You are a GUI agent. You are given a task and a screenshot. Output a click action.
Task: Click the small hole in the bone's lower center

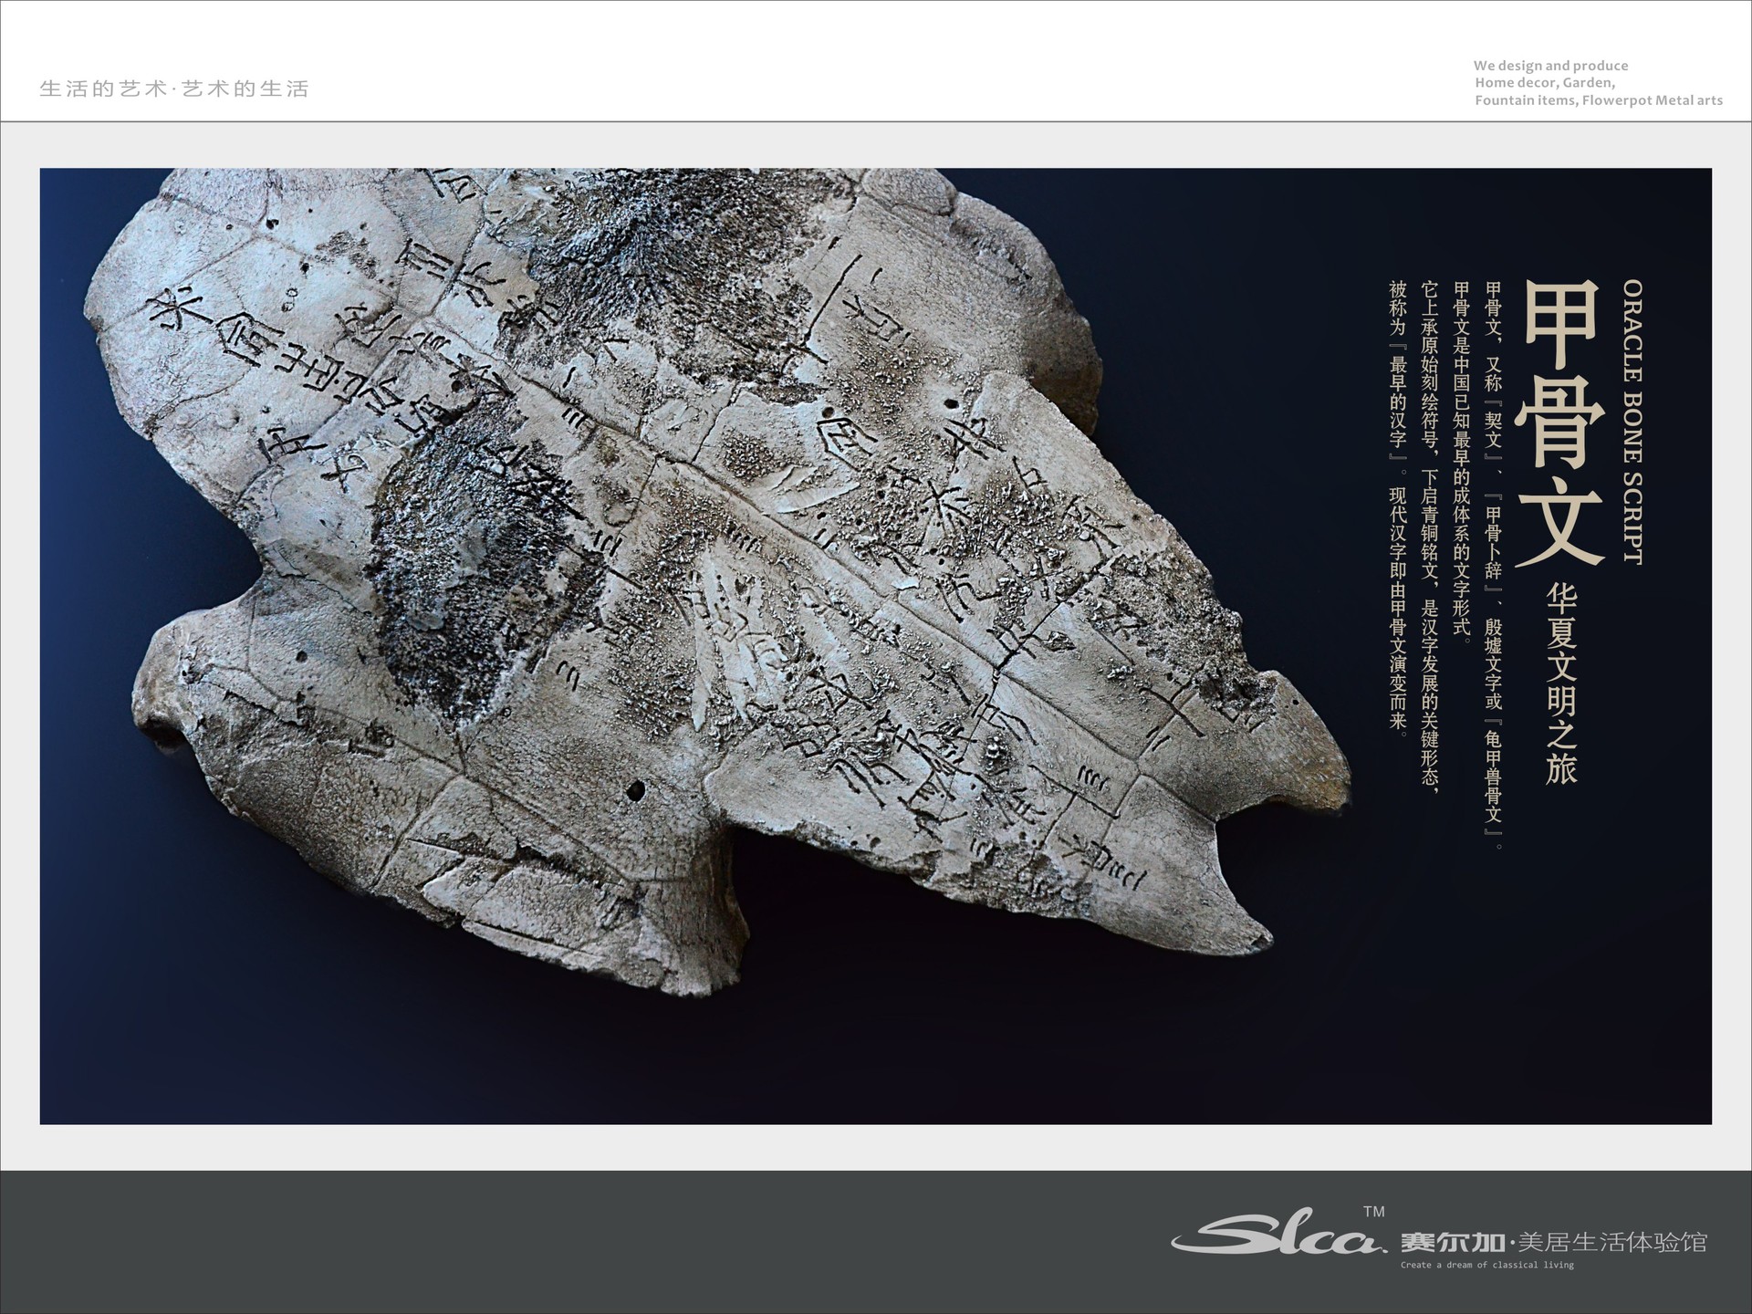click(x=636, y=790)
